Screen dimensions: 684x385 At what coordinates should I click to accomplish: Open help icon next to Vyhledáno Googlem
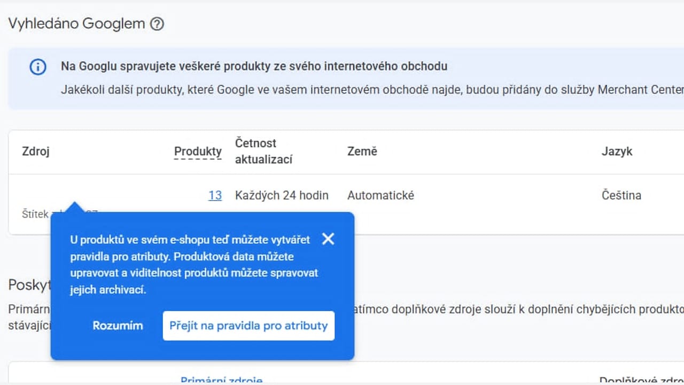pos(157,24)
